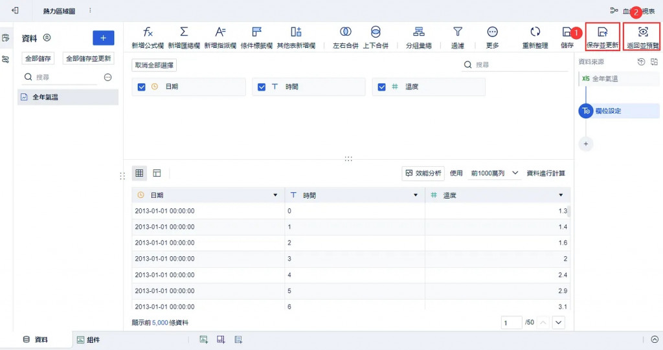Screen dimensions: 663x350
Task: Click 新增匯總欄 summary column tool
Action: pyautogui.click(x=184, y=38)
